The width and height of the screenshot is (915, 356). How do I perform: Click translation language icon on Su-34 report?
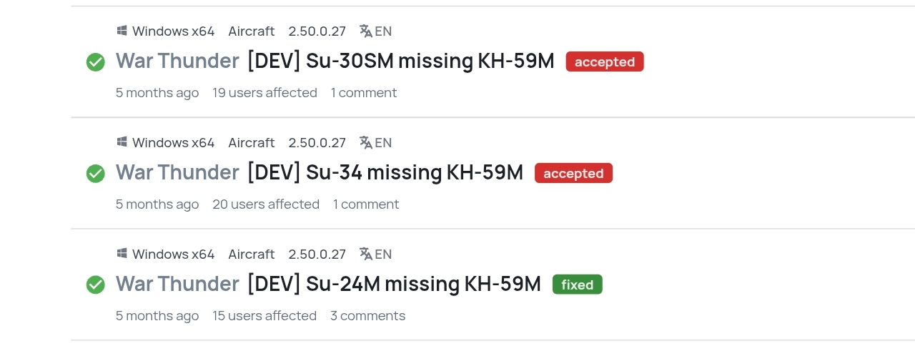[x=366, y=142]
